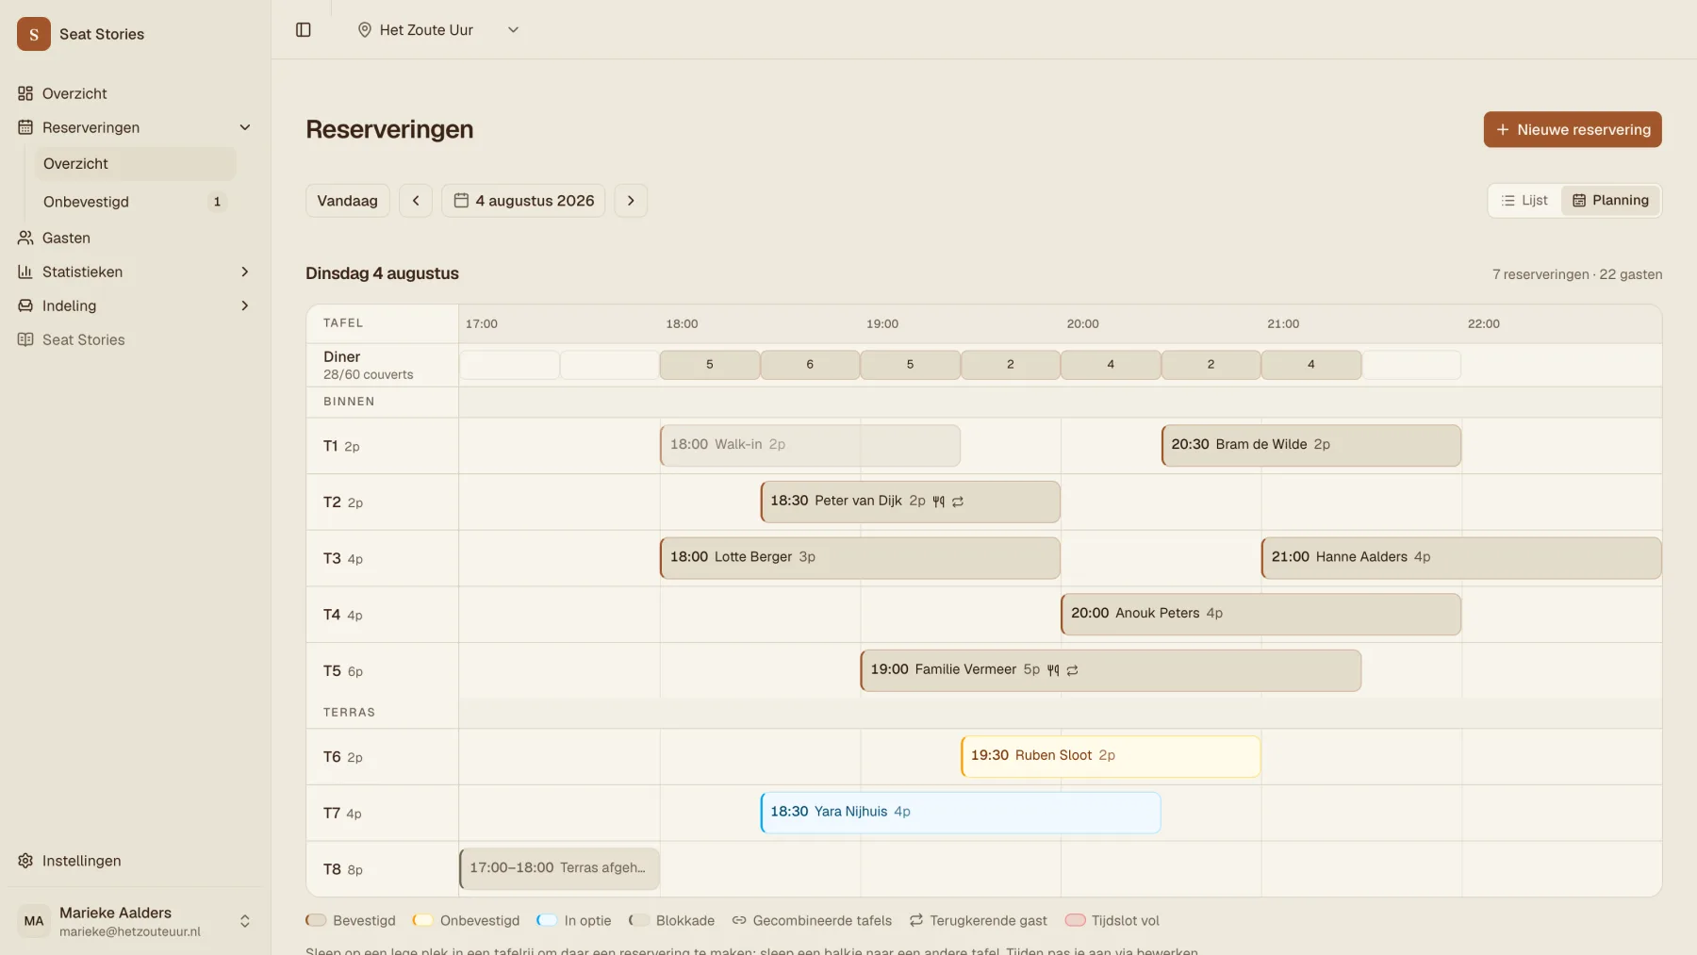Toggle the sidebar panel icon
The image size is (1697, 955).
pyautogui.click(x=304, y=30)
